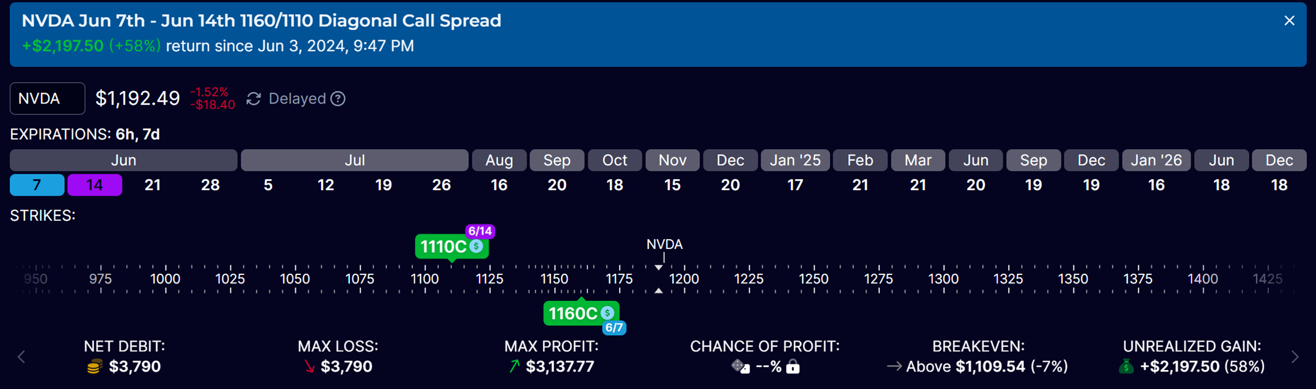Click the 1250 mark on the strike ruler
The image size is (1316, 389).
[x=814, y=279]
